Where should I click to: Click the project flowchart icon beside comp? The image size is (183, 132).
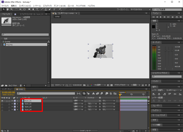[48, 42]
